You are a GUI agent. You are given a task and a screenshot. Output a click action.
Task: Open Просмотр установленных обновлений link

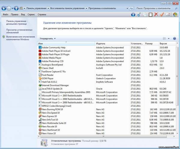pos(19,31)
